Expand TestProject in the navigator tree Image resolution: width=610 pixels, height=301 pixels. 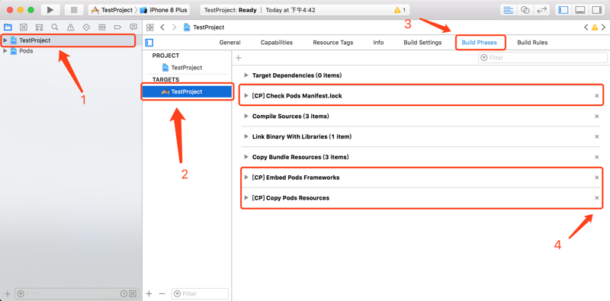[x=5, y=40]
